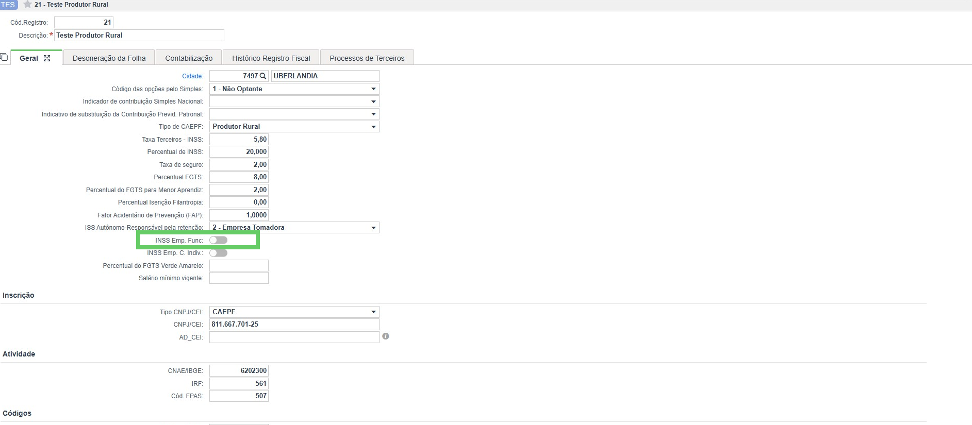Viewport: 972px width, 425px height.
Task: Open substituição da Contribuição Previd. Patronal dropdown
Action: point(294,114)
